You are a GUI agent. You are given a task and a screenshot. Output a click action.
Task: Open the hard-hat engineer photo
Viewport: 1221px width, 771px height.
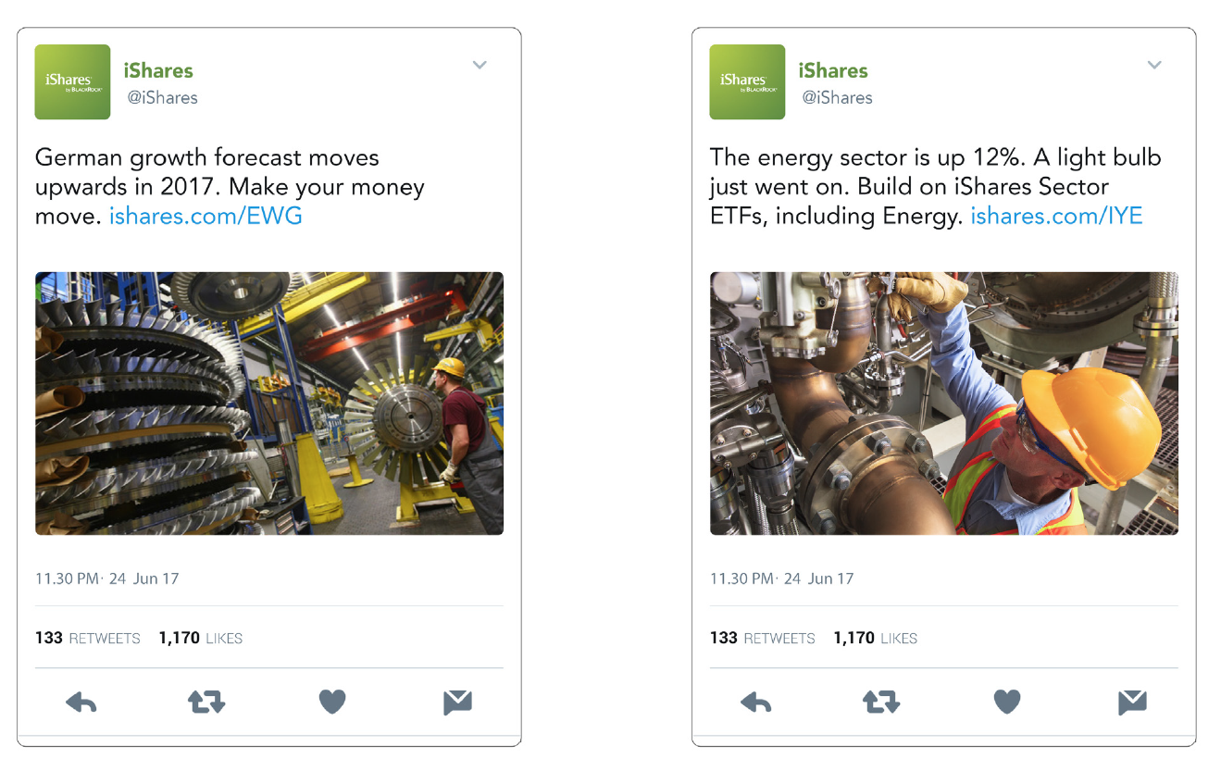tap(944, 404)
